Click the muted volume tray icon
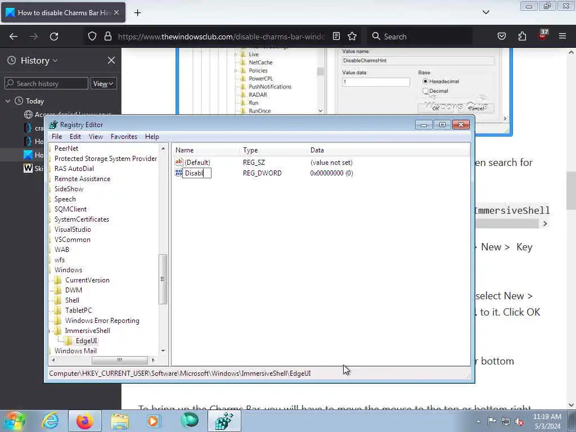576x432 pixels. pyautogui.click(x=519, y=421)
